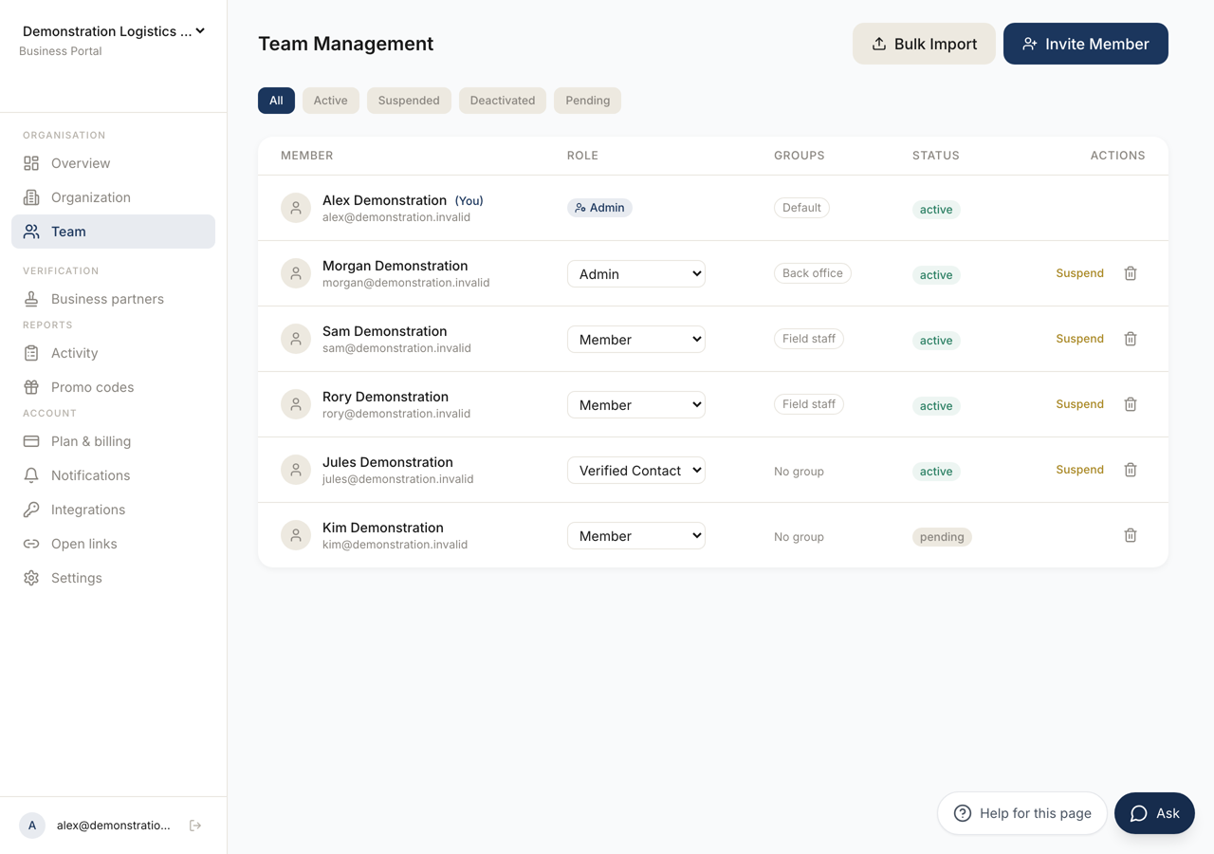Click the Notifications bell icon

31,475
